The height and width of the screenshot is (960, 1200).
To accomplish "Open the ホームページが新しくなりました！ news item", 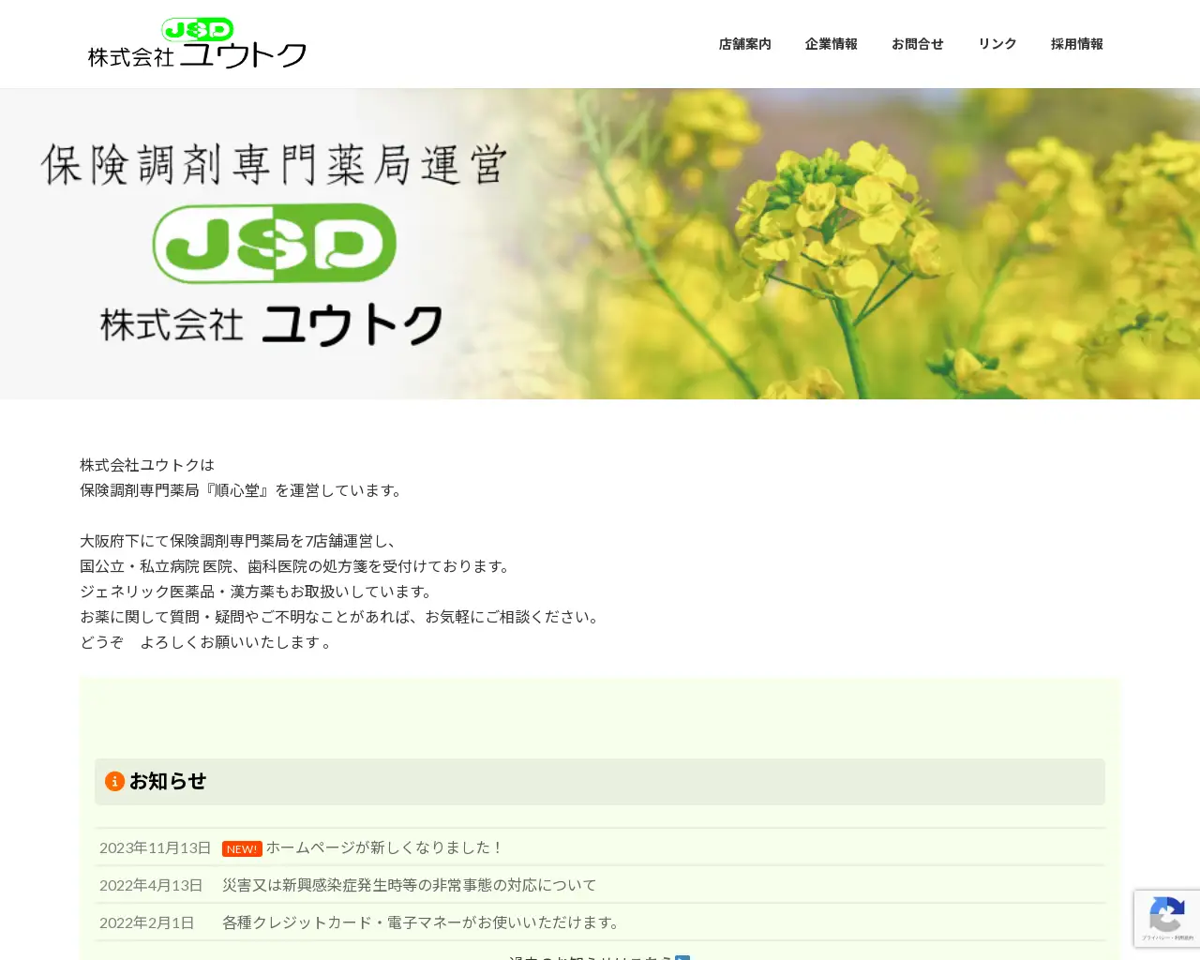I will [x=384, y=847].
